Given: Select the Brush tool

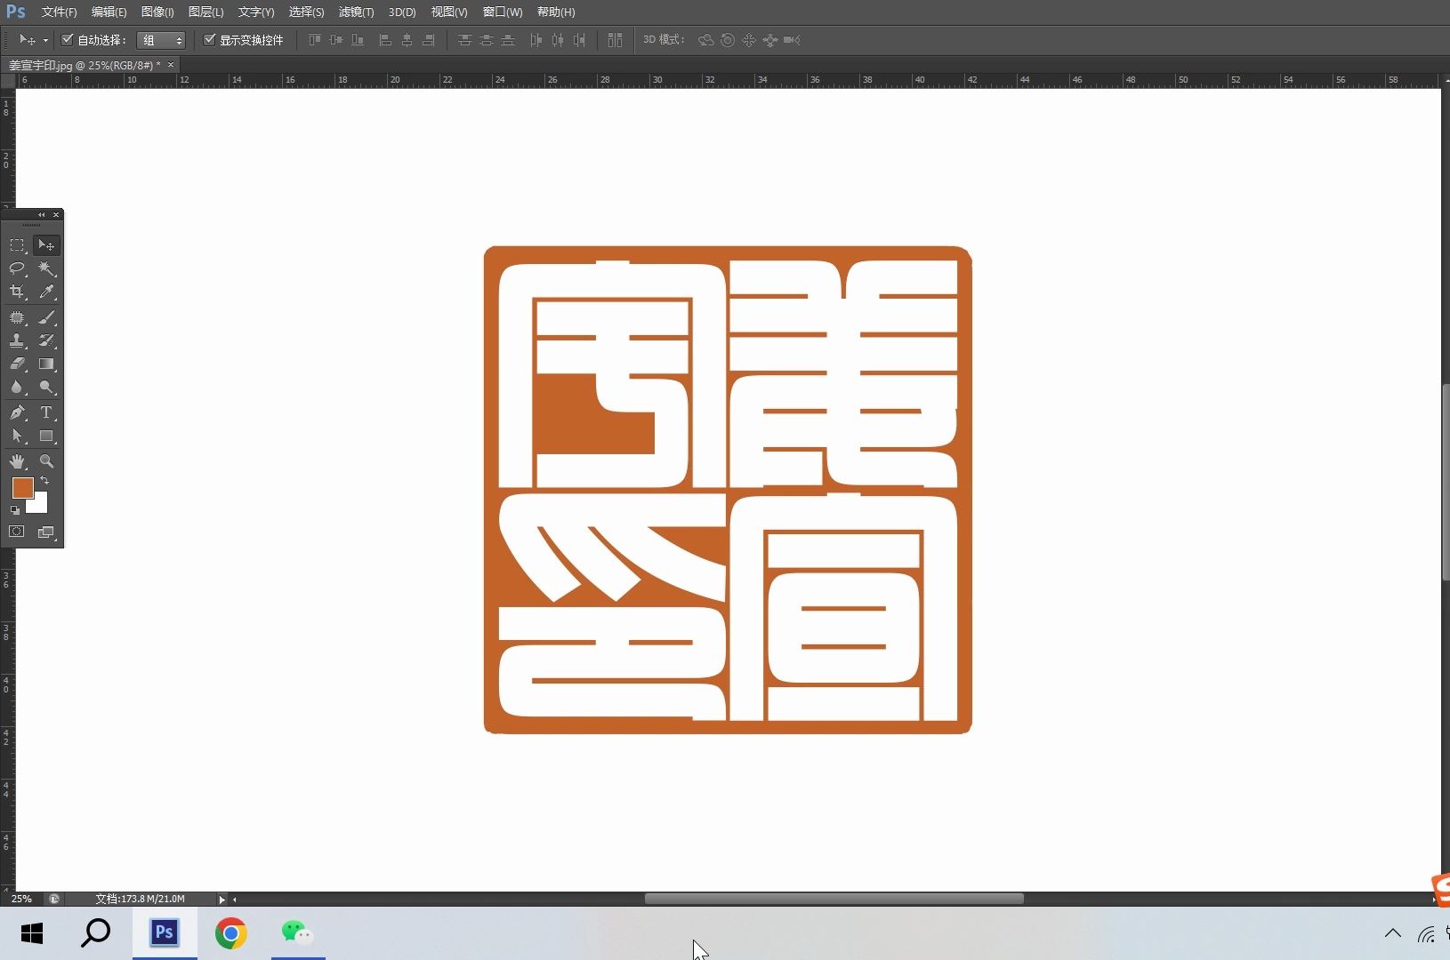Looking at the screenshot, I should [46, 317].
